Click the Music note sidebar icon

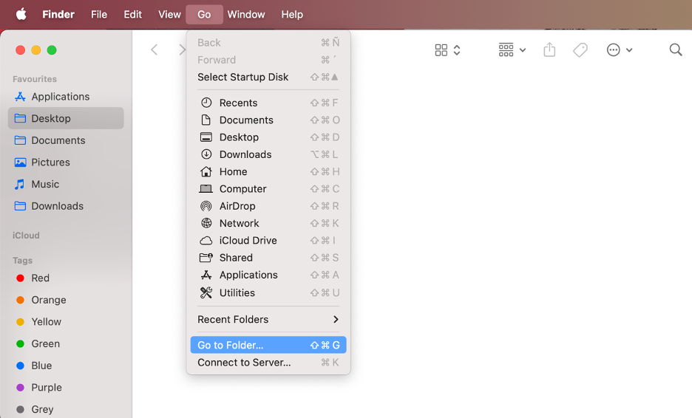19,184
